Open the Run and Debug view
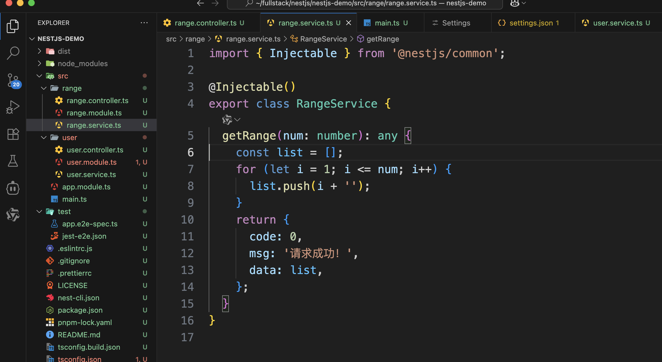662x362 pixels. tap(13, 107)
